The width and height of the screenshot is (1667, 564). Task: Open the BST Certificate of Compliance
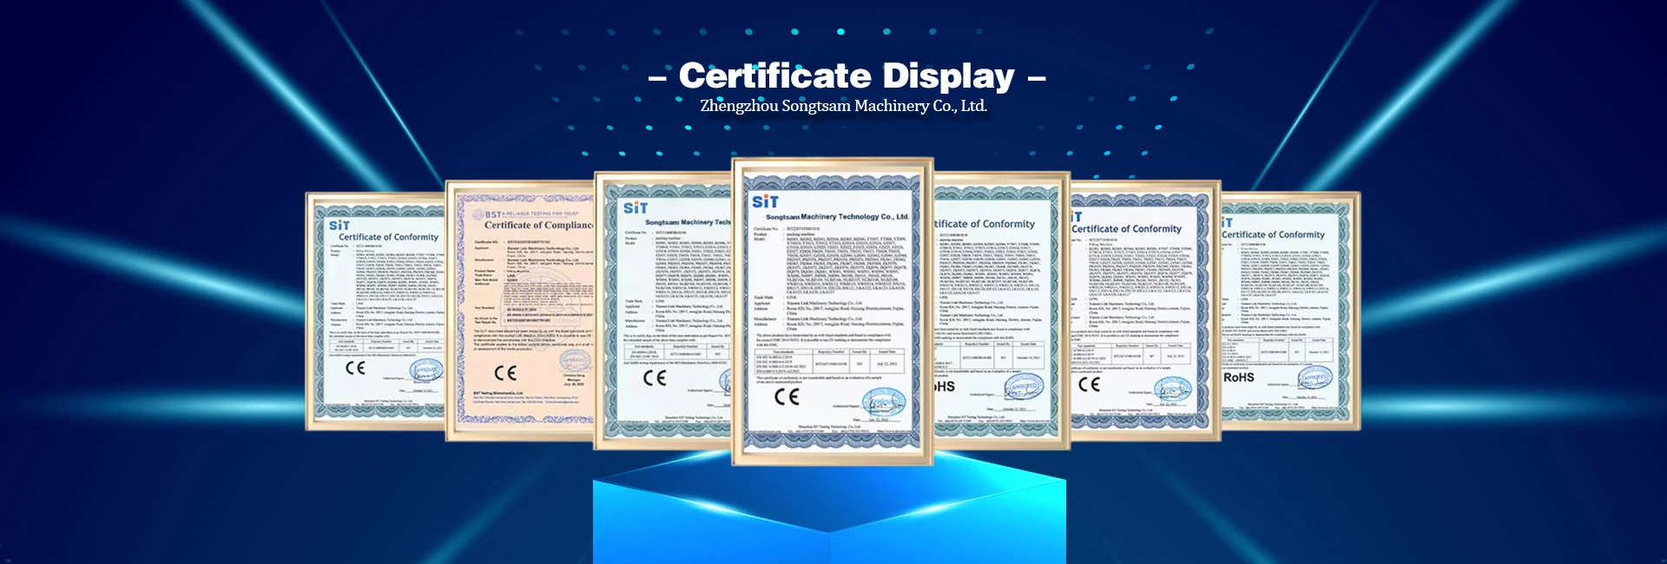(x=521, y=312)
